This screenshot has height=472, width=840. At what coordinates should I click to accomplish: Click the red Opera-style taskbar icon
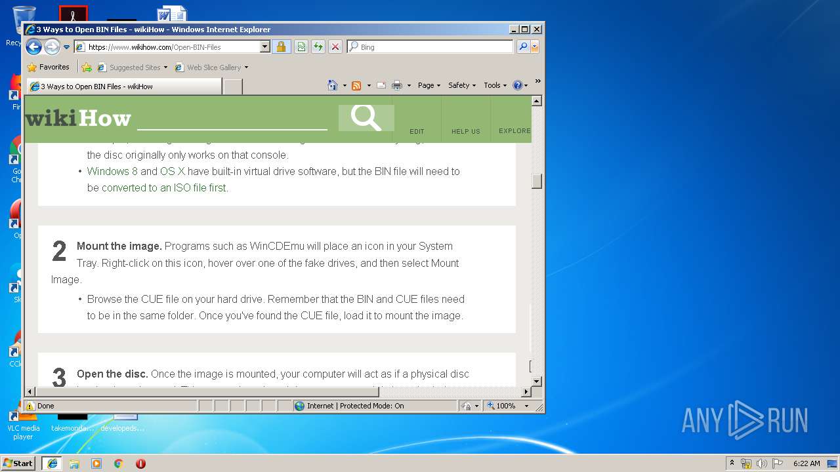point(140,463)
